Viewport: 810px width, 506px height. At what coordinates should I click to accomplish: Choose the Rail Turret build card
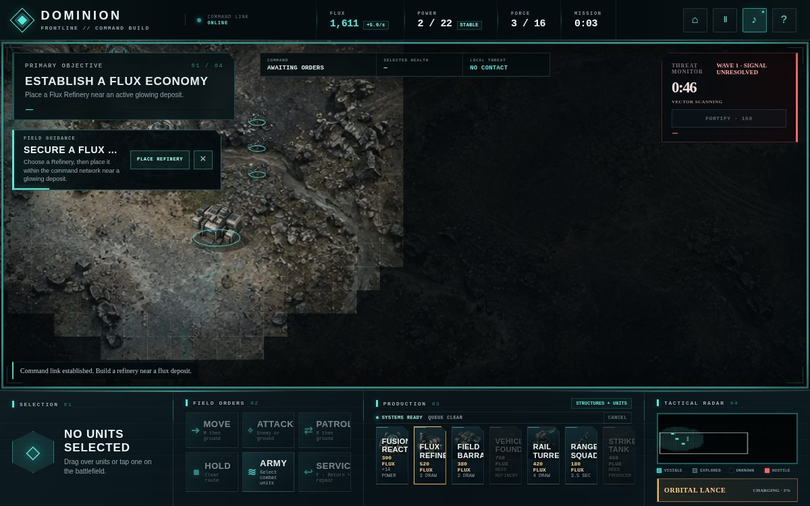(543, 455)
